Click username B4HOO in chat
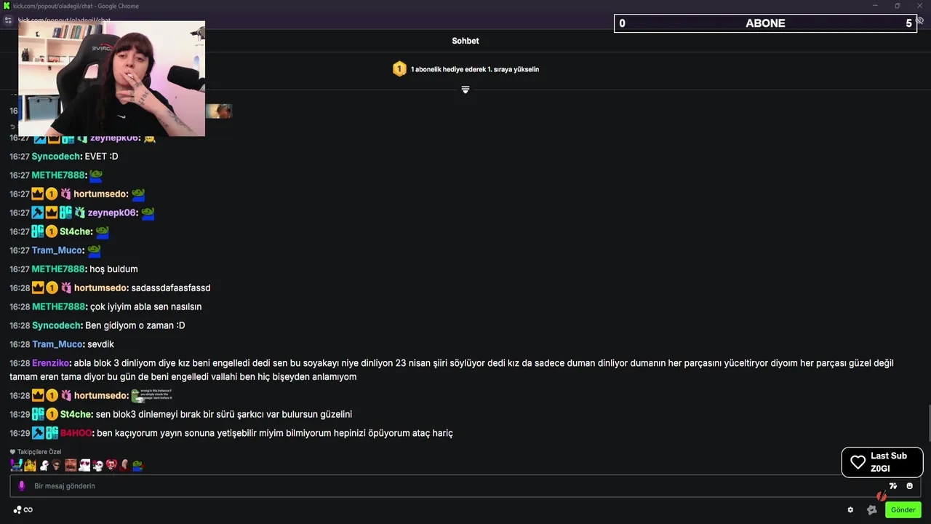Image resolution: width=931 pixels, height=524 pixels. 76,433
